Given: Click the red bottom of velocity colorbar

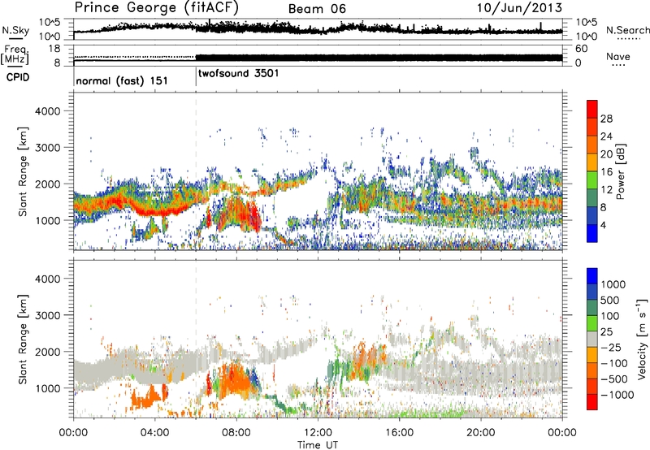Looking at the screenshot, I should (592, 402).
